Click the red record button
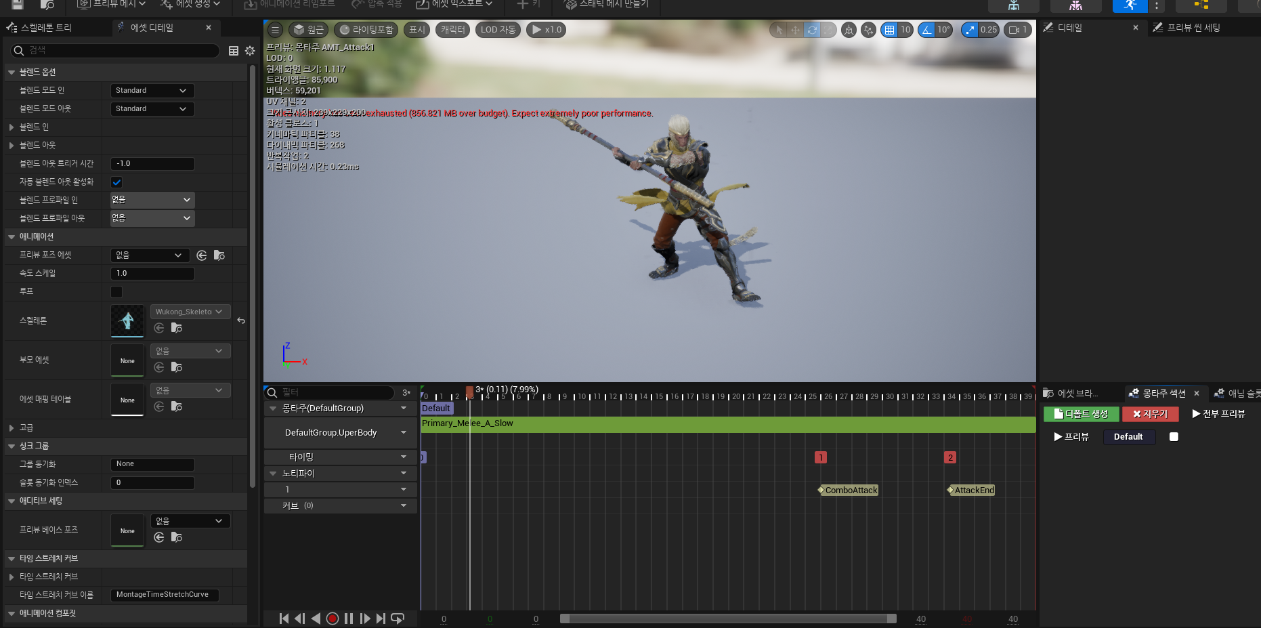The width and height of the screenshot is (1261, 628). coord(333,619)
